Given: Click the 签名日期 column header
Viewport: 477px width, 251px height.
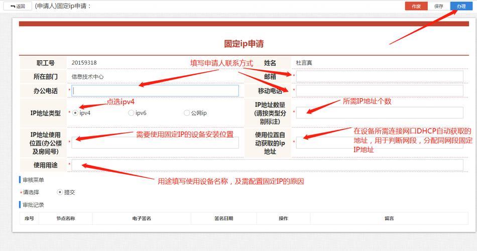Looking at the screenshot, I should pyautogui.click(x=224, y=218).
